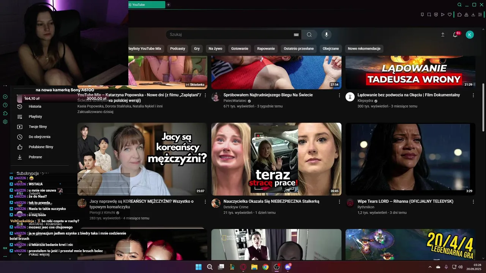Select the Na żywo filter chip
This screenshot has width=486, height=273.
pos(215,49)
